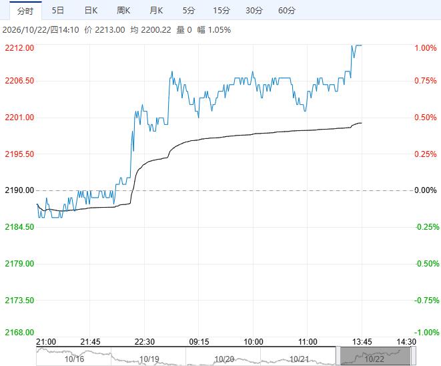Click the 10/21 date in navigator strip
Screen dimensions: 441x366
coord(299,359)
